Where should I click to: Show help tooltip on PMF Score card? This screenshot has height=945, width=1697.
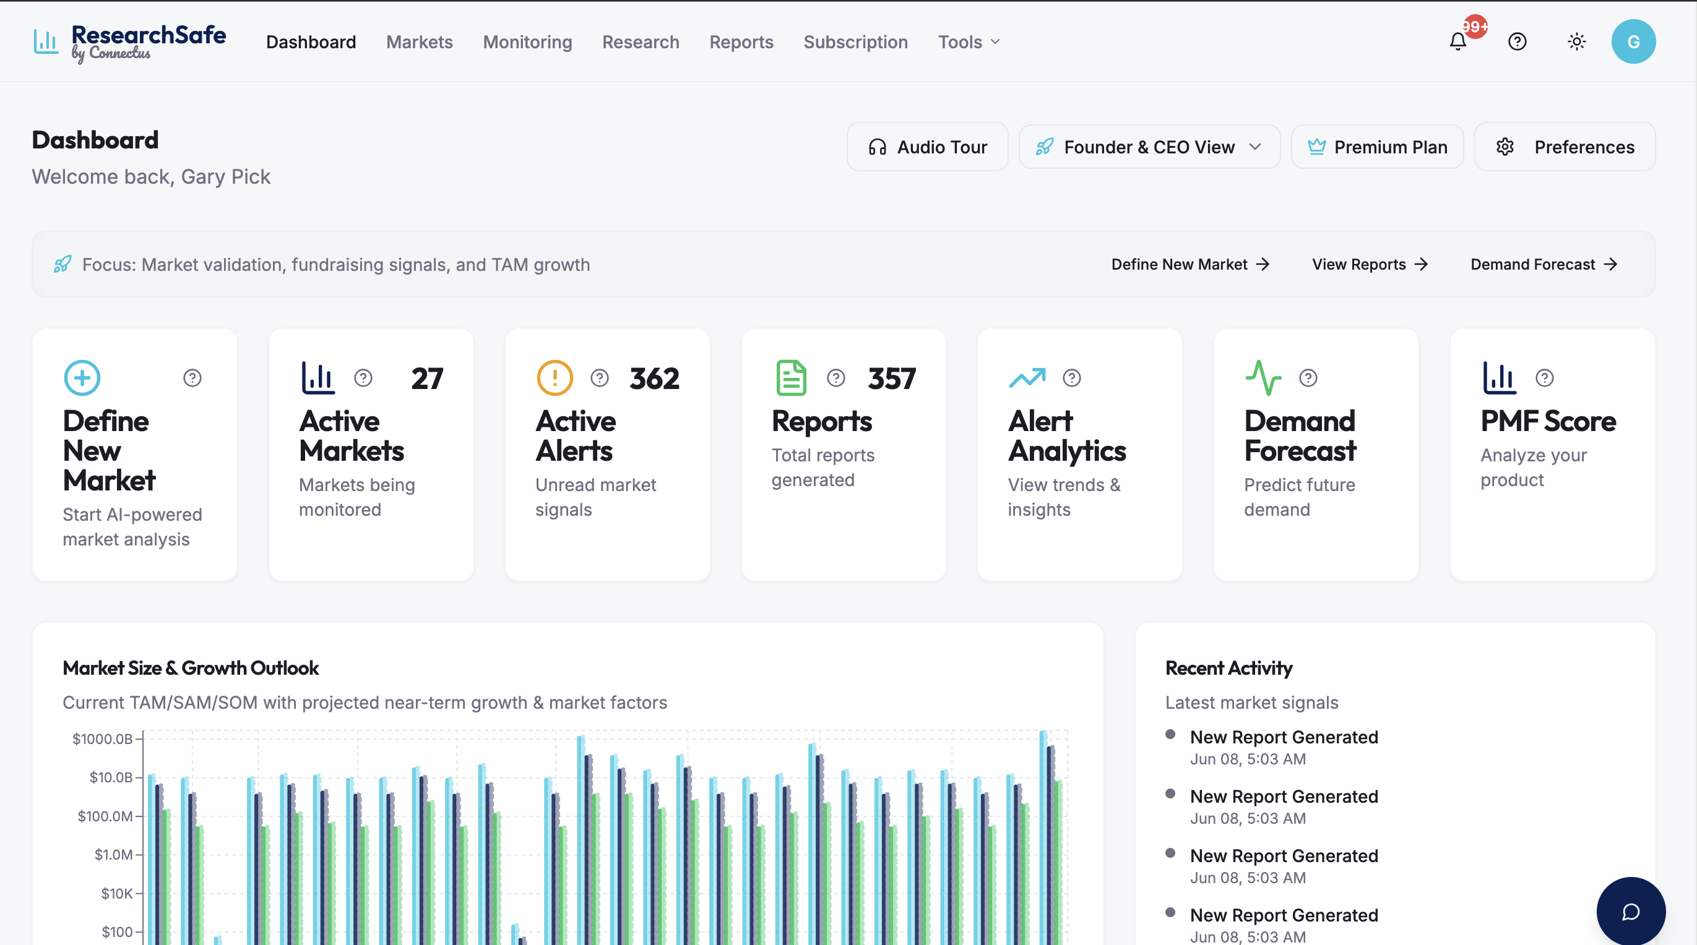1545,377
